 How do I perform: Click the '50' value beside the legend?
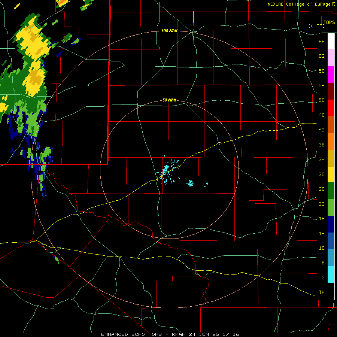pyautogui.click(x=322, y=100)
